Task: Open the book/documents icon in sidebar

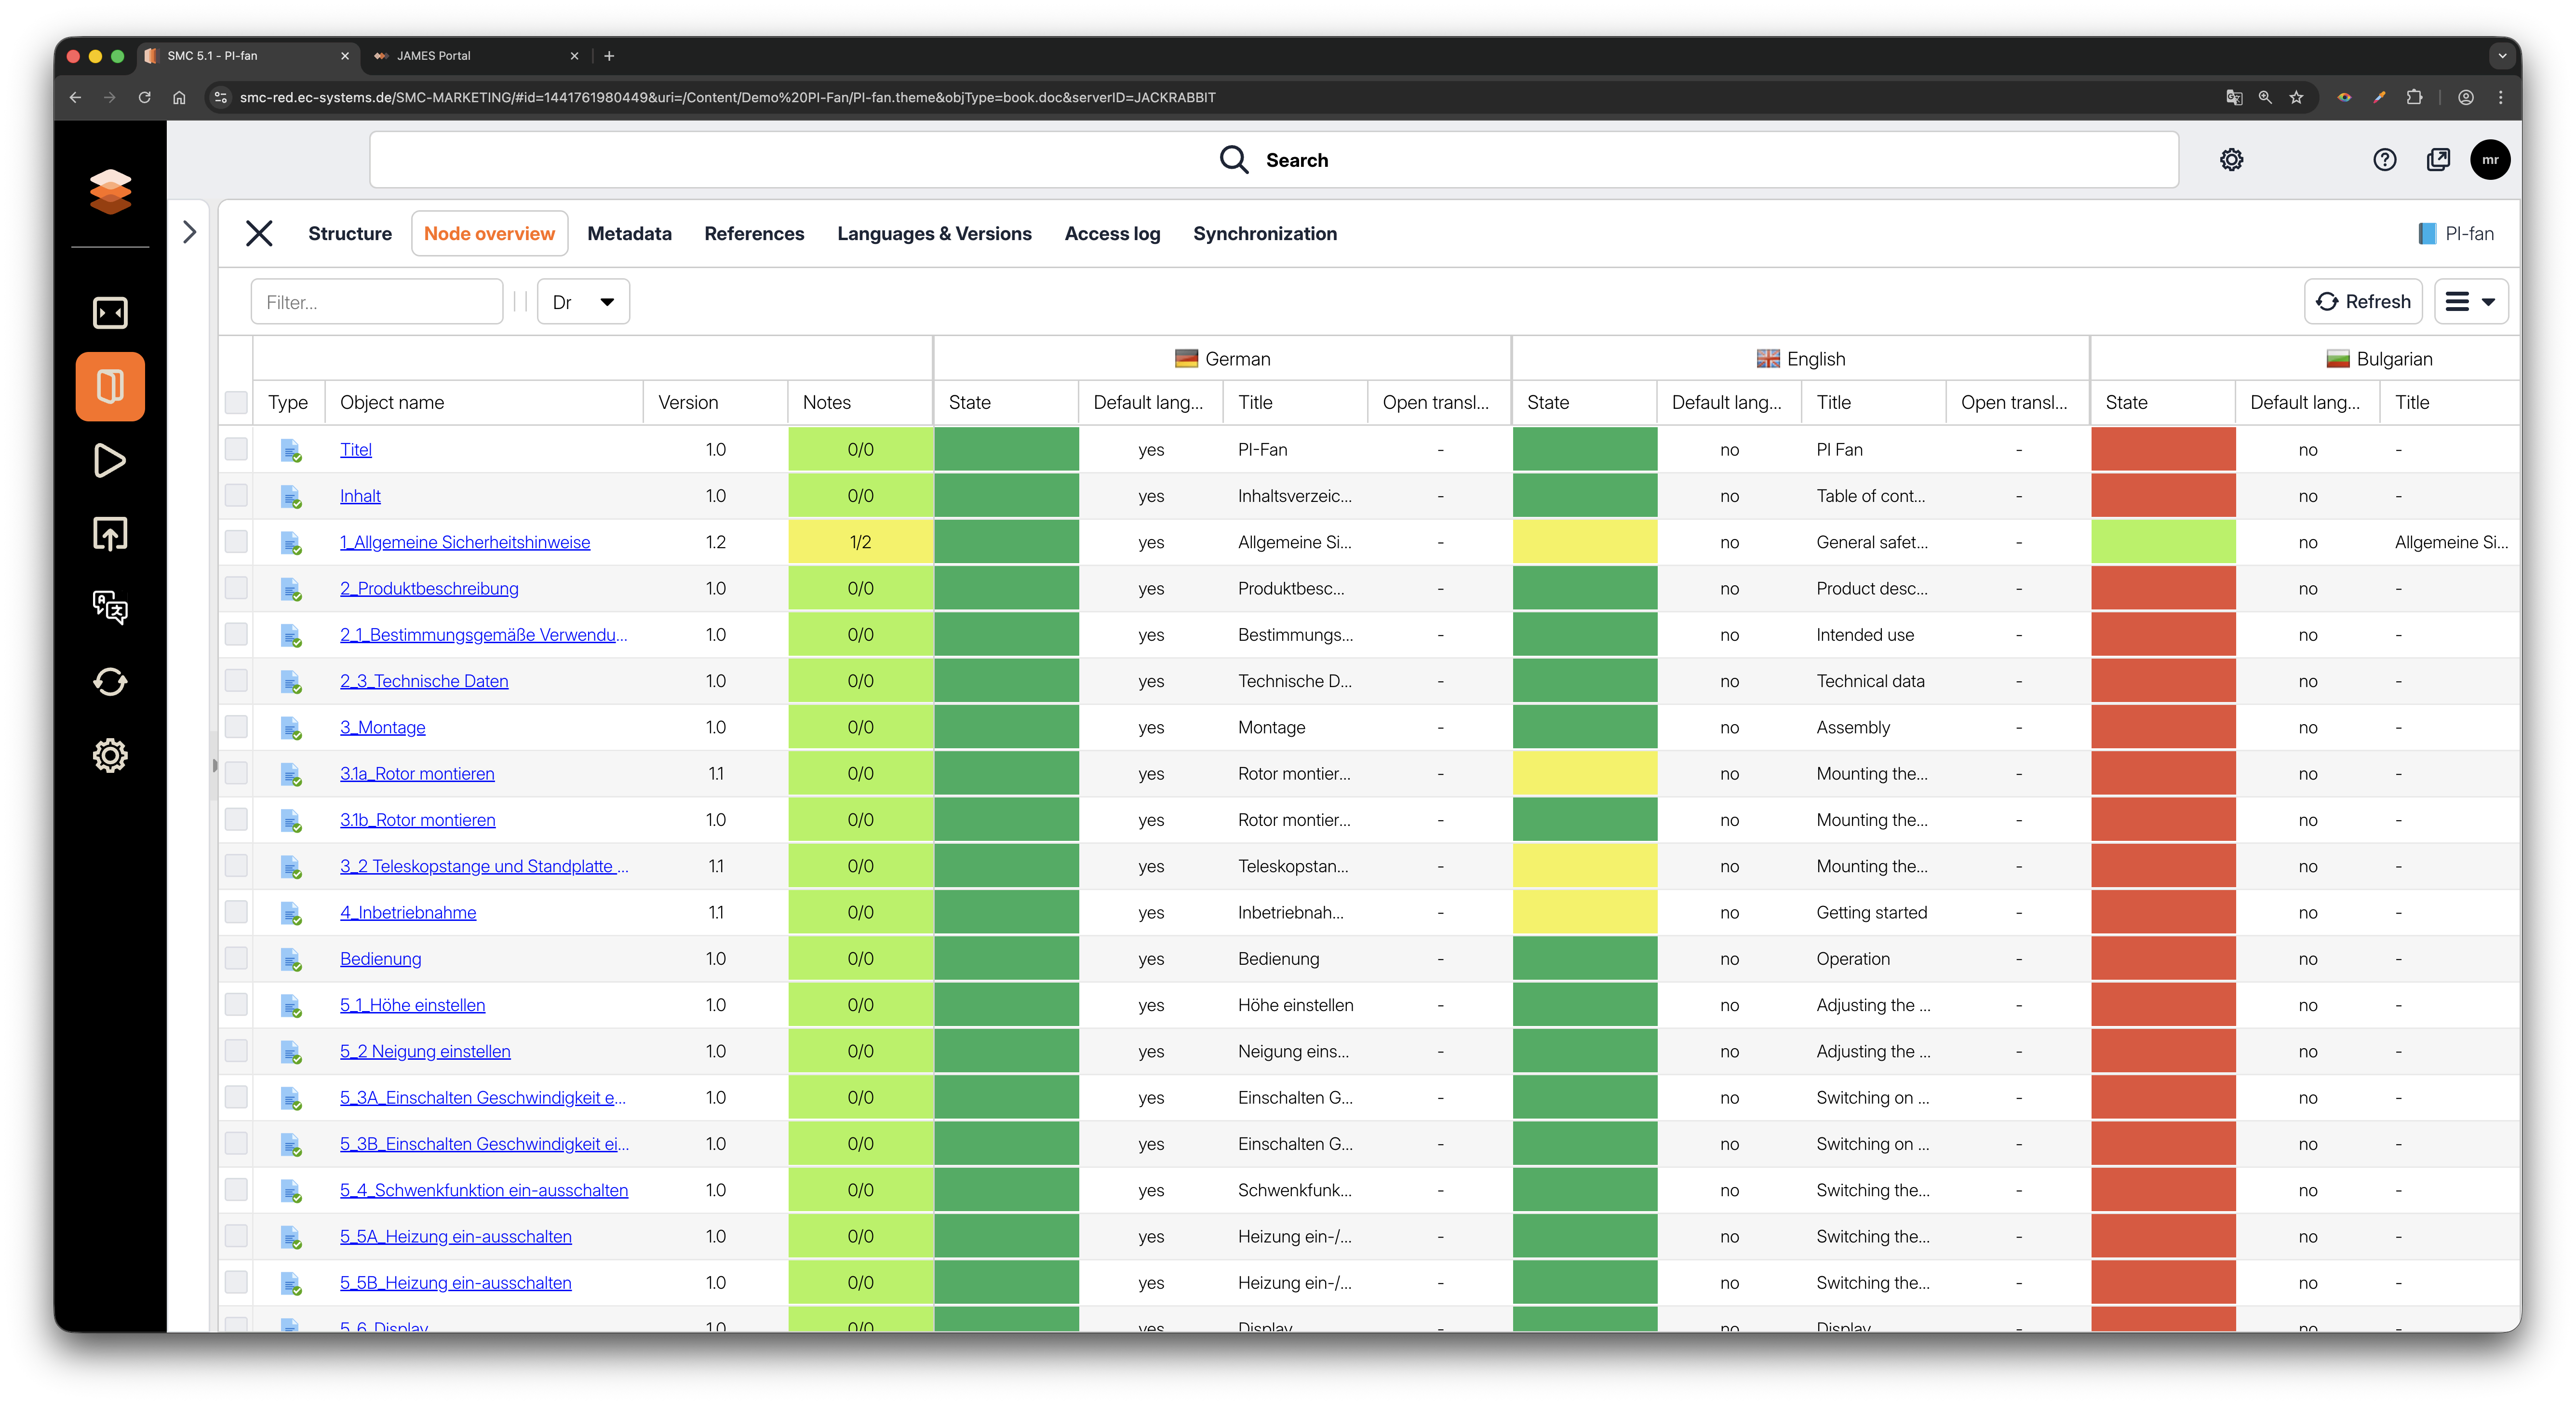Action: coord(110,387)
